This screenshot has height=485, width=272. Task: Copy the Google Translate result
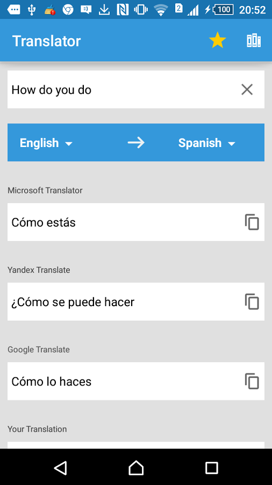(x=252, y=381)
